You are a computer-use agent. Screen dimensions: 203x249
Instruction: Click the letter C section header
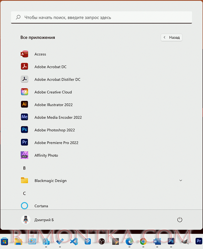tap(24, 193)
